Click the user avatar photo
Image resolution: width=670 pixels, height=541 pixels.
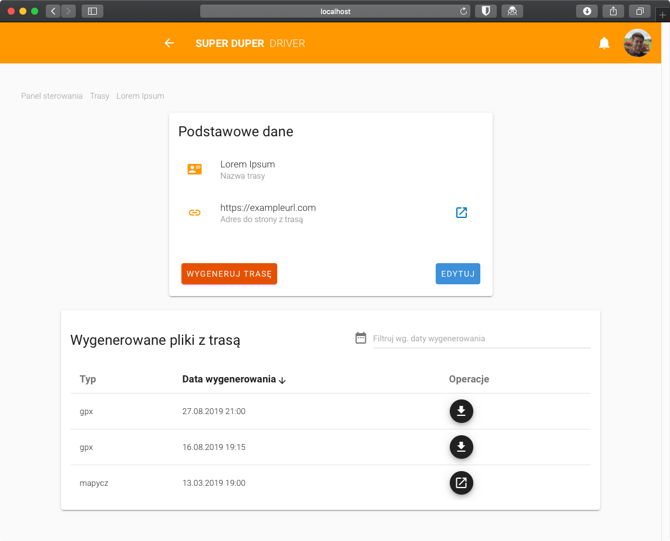pos(637,43)
